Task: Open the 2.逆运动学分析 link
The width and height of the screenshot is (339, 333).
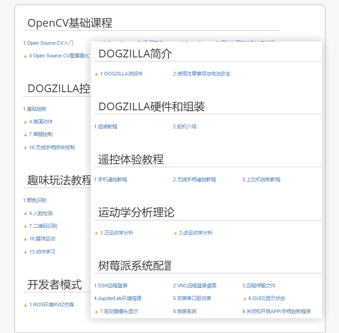Action: coord(196,233)
